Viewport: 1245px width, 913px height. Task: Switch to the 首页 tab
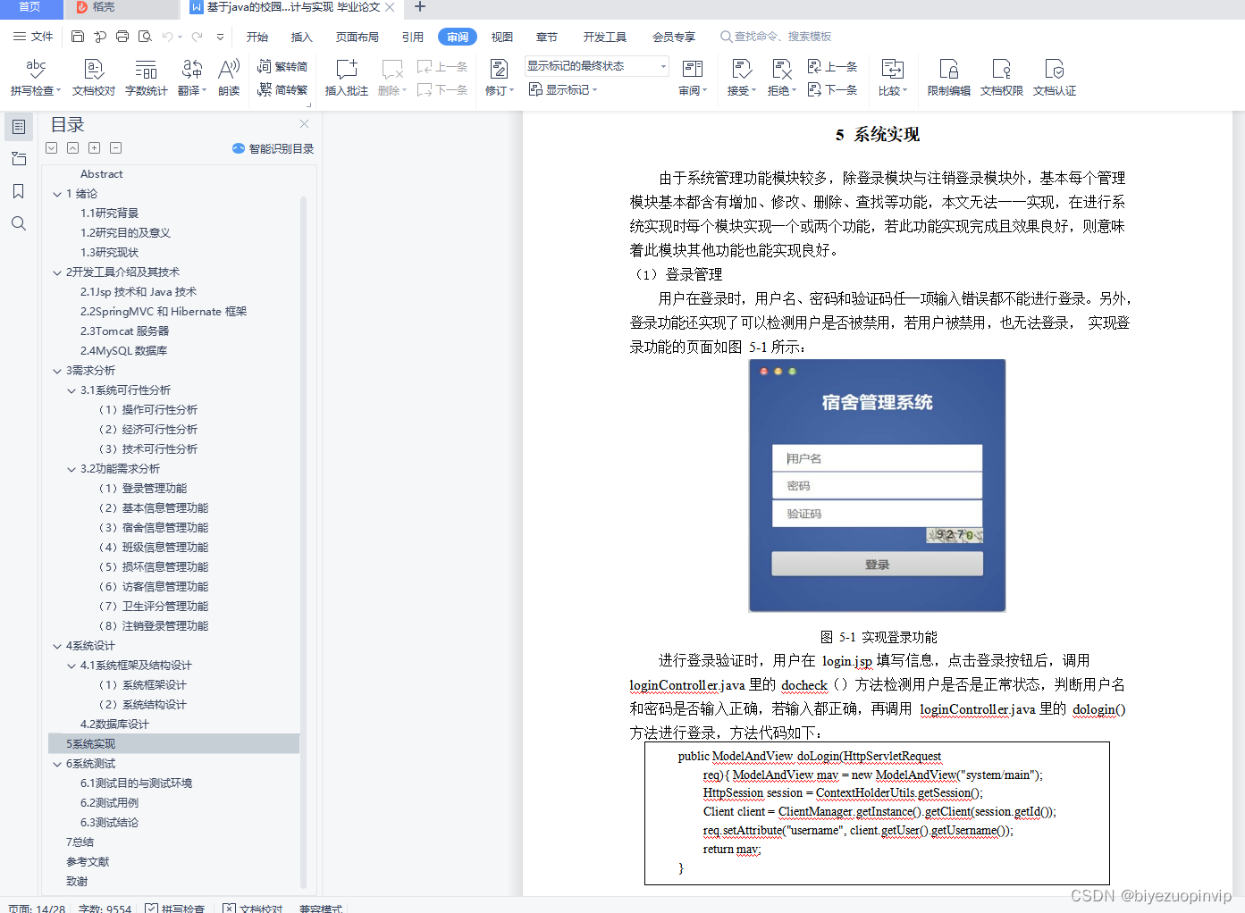click(29, 9)
